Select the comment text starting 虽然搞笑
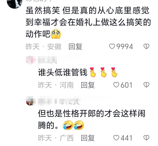The width and height of the screenshot is (158, 146). [x=88, y=22]
